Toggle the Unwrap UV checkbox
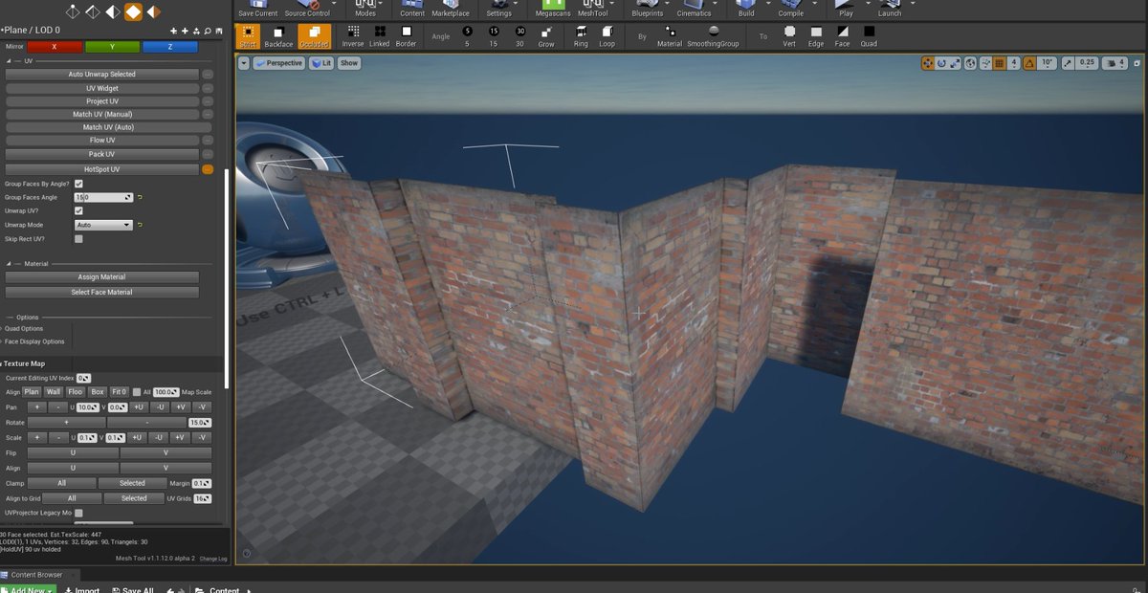 [78, 210]
